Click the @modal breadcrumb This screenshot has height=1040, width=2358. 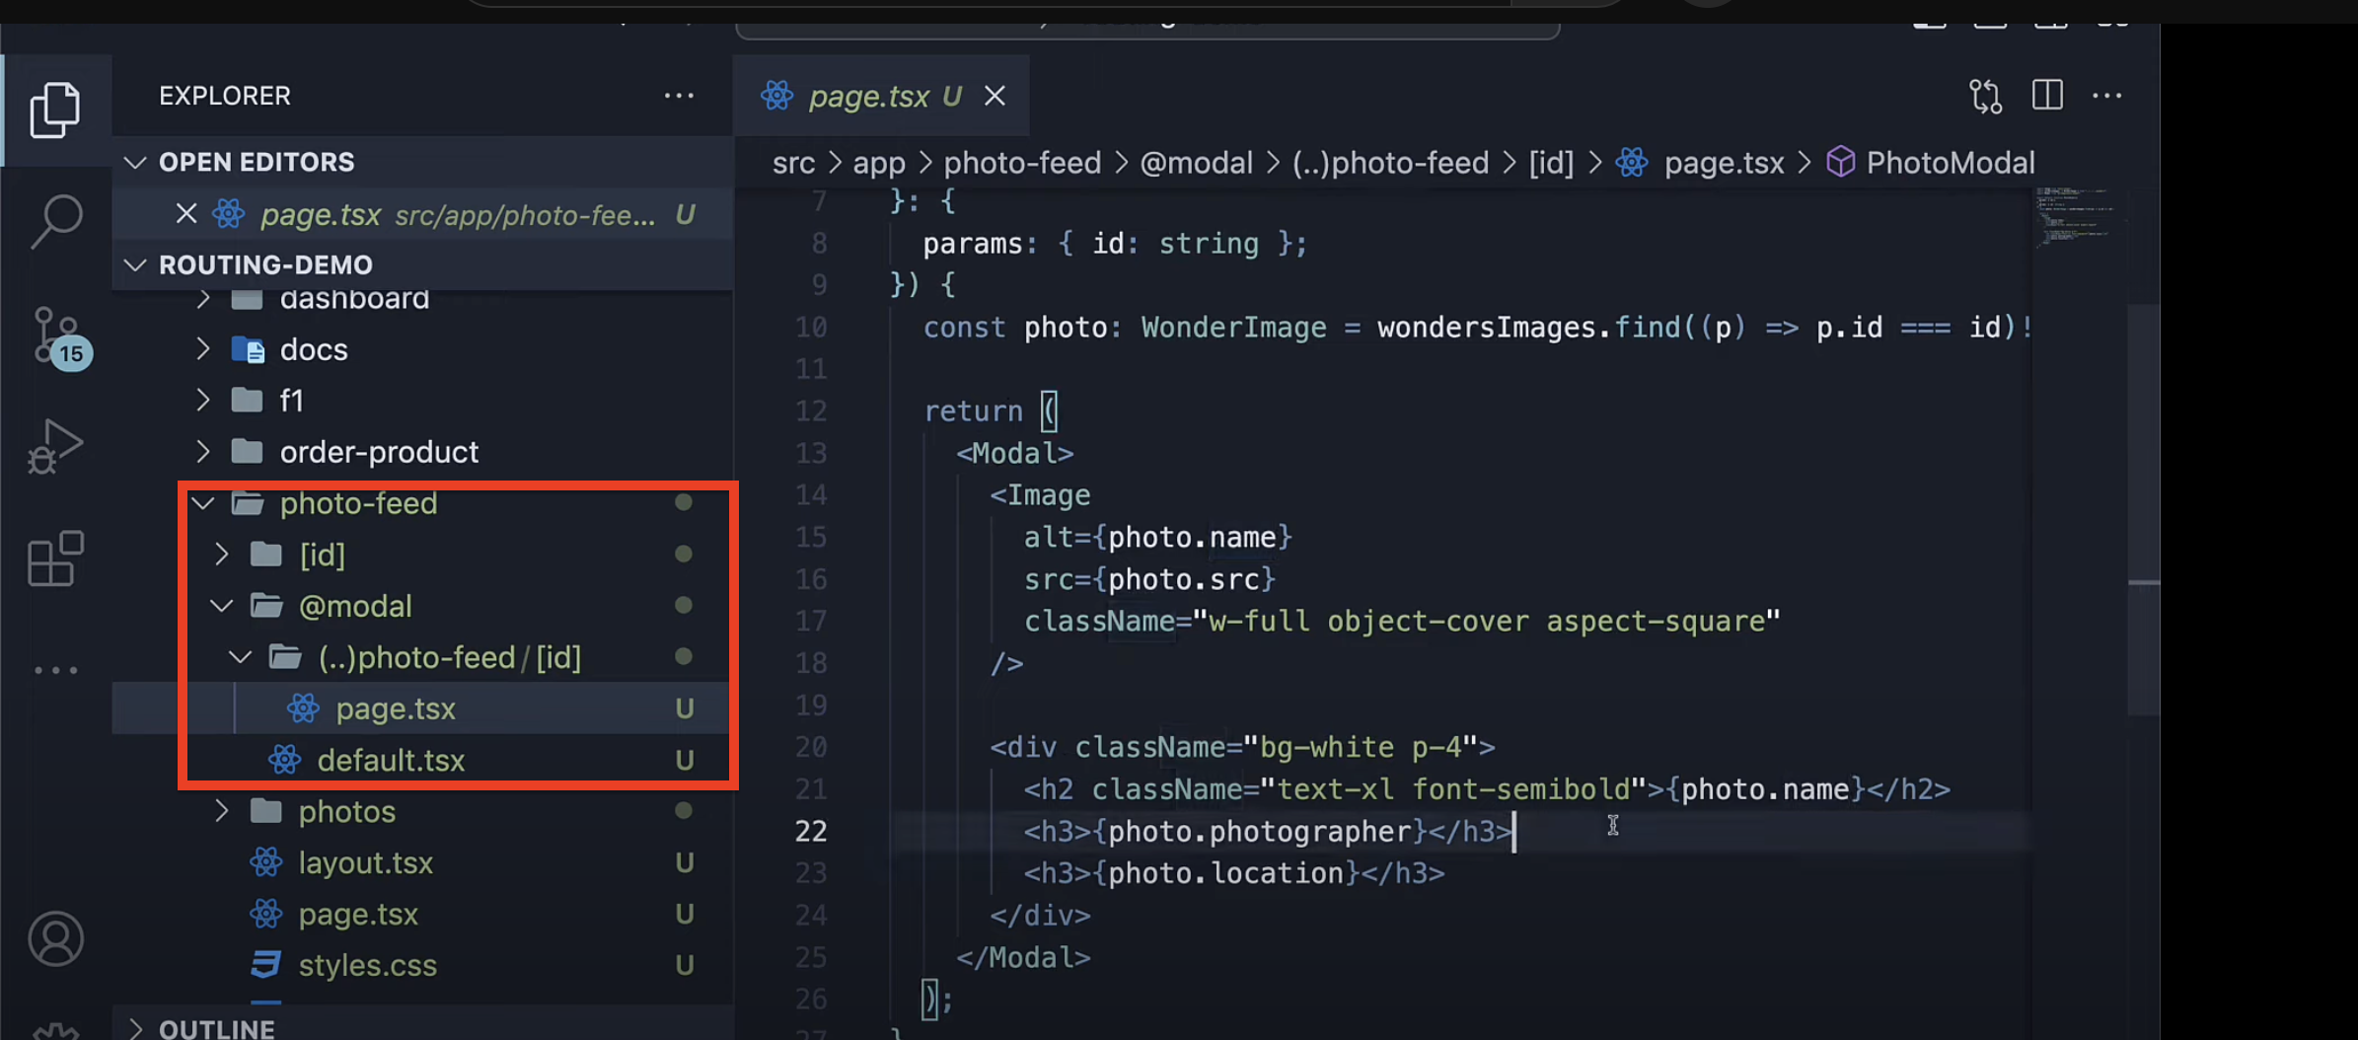click(1196, 163)
